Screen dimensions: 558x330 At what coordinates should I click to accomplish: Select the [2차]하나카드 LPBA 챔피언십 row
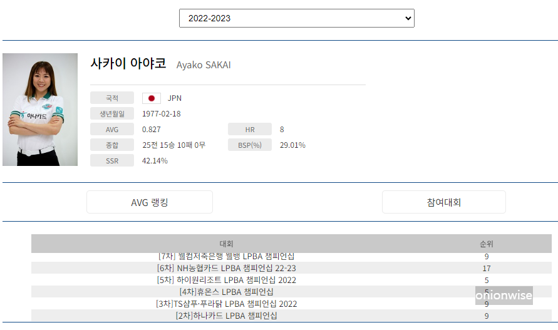coord(291,316)
